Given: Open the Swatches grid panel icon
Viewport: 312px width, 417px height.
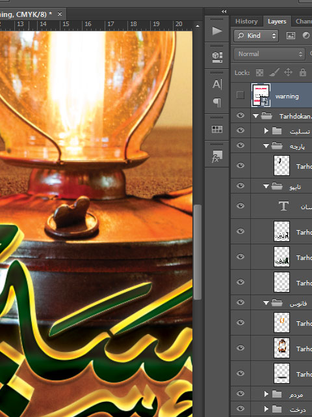Looking at the screenshot, I should (x=217, y=129).
